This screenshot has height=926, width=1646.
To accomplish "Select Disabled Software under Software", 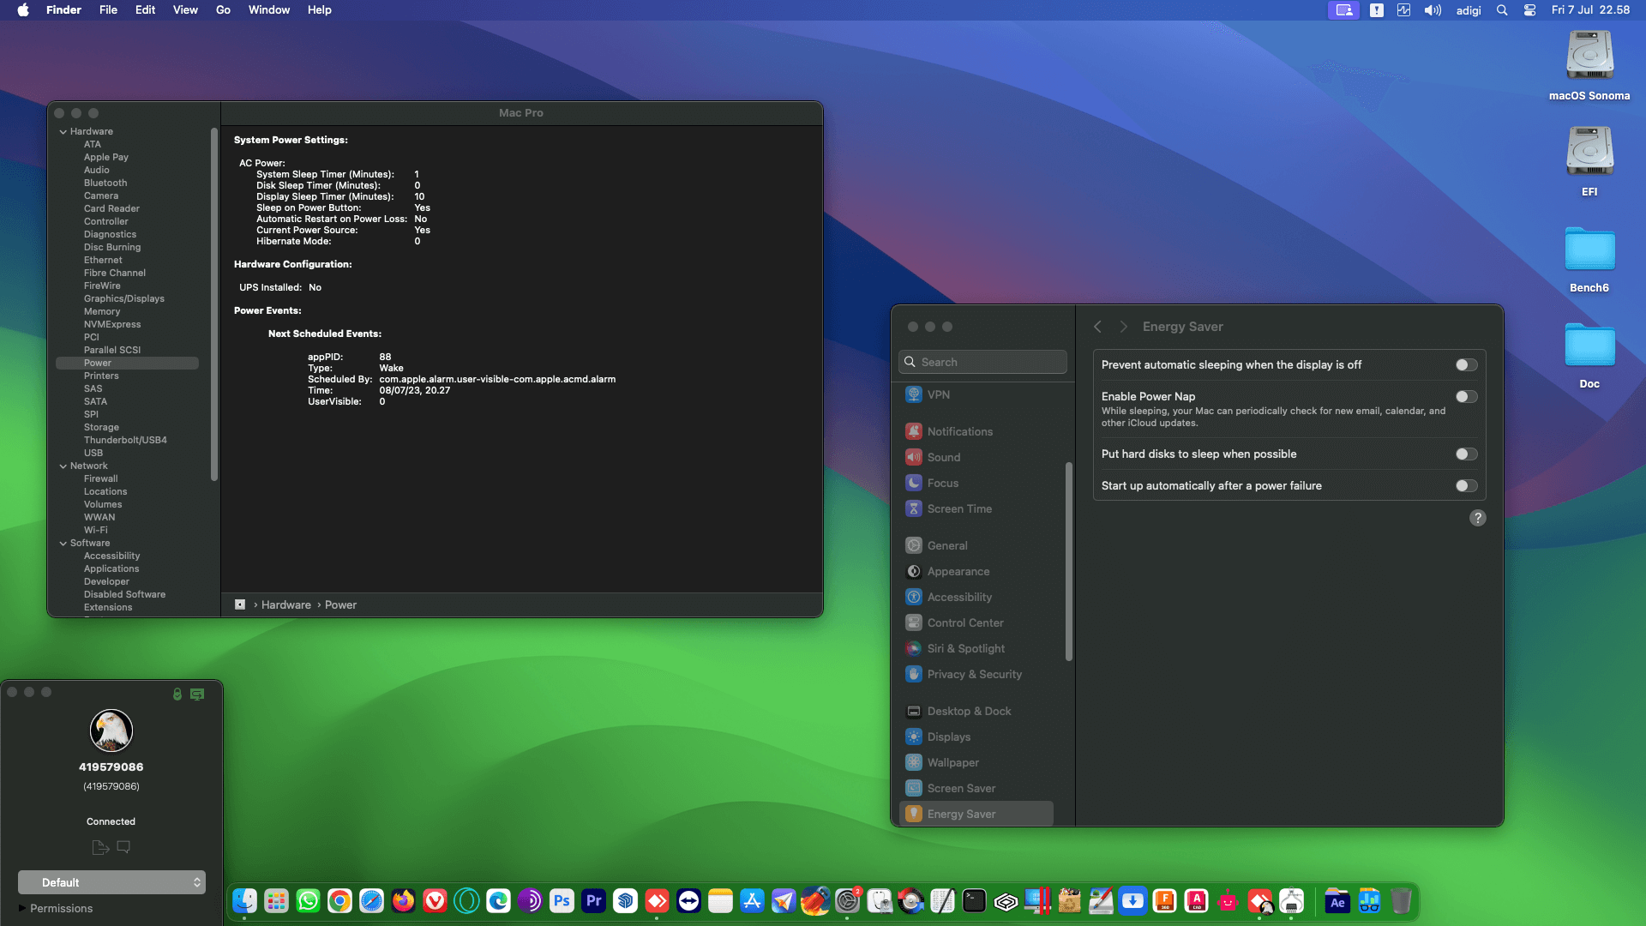I will coord(124,595).
